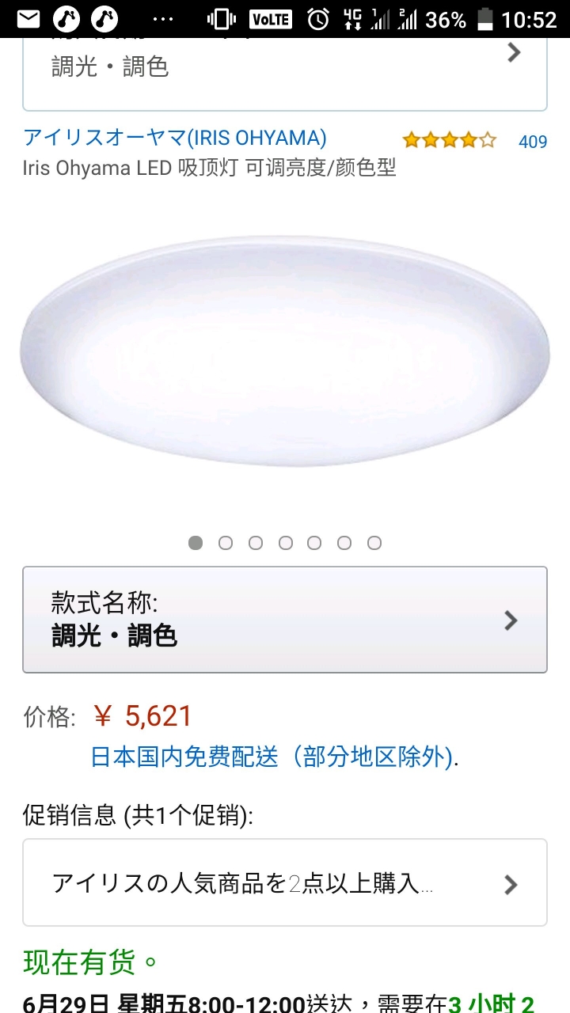Select the last image pagination dot
Image resolution: width=570 pixels, height=1013 pixels.
(374, 543)
